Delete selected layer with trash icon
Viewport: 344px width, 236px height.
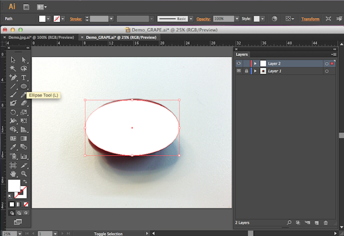(326, 223)
